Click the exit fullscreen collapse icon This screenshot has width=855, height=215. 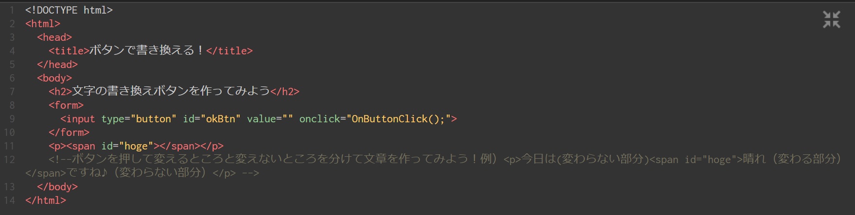coord(831,19)
